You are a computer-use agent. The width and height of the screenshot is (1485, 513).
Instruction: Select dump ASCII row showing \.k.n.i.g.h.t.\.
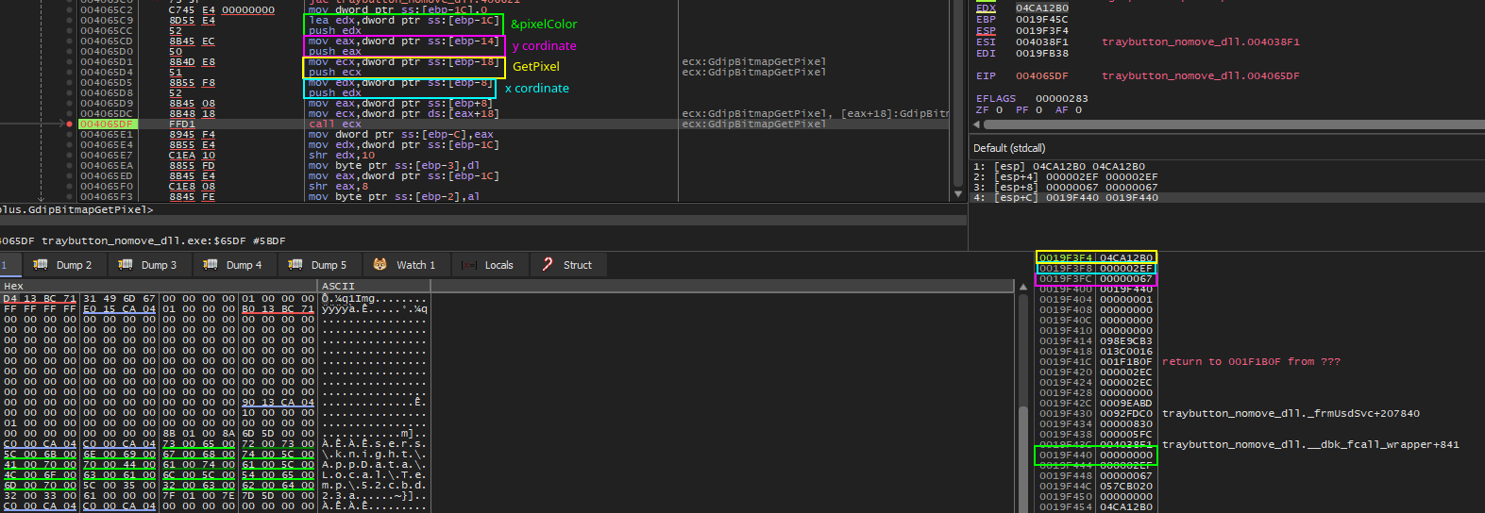click(375, 454)
